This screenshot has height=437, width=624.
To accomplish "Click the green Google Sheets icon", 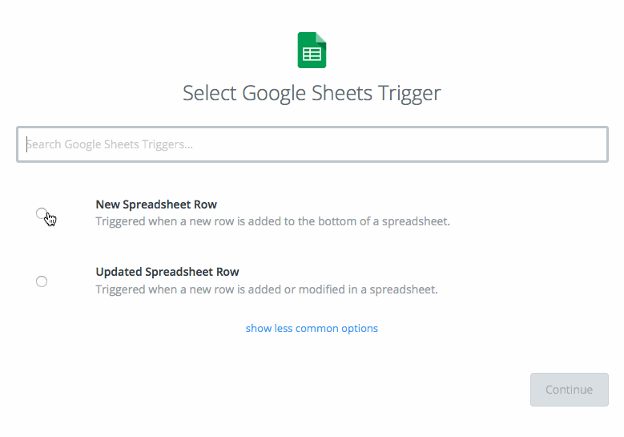I will [312, 51].
